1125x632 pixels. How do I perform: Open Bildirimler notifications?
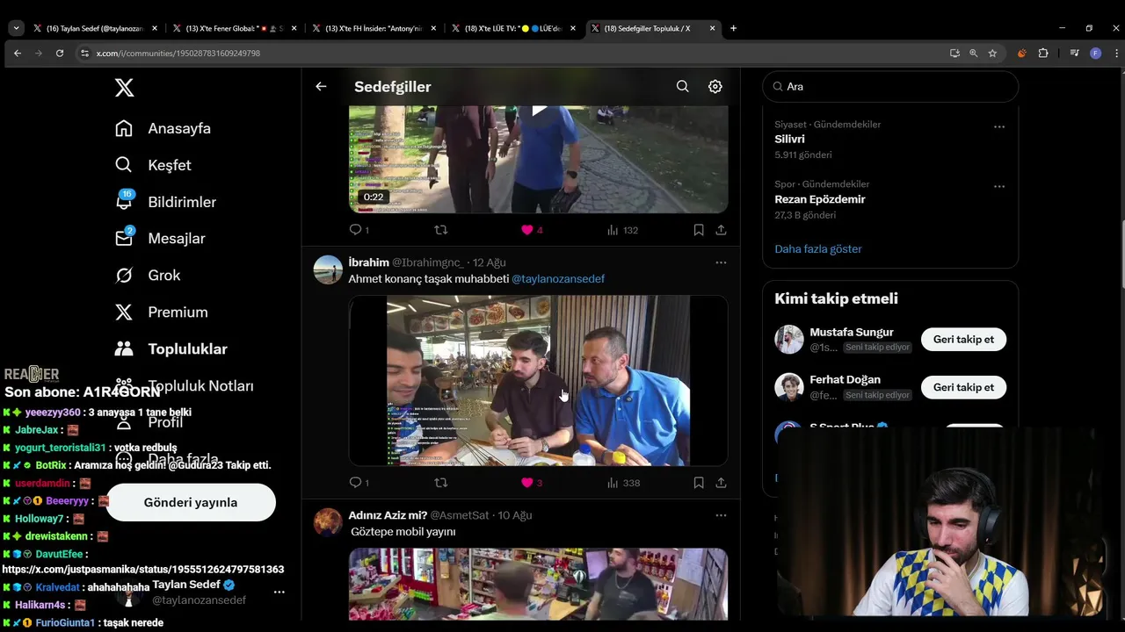(x=165, y=202)
